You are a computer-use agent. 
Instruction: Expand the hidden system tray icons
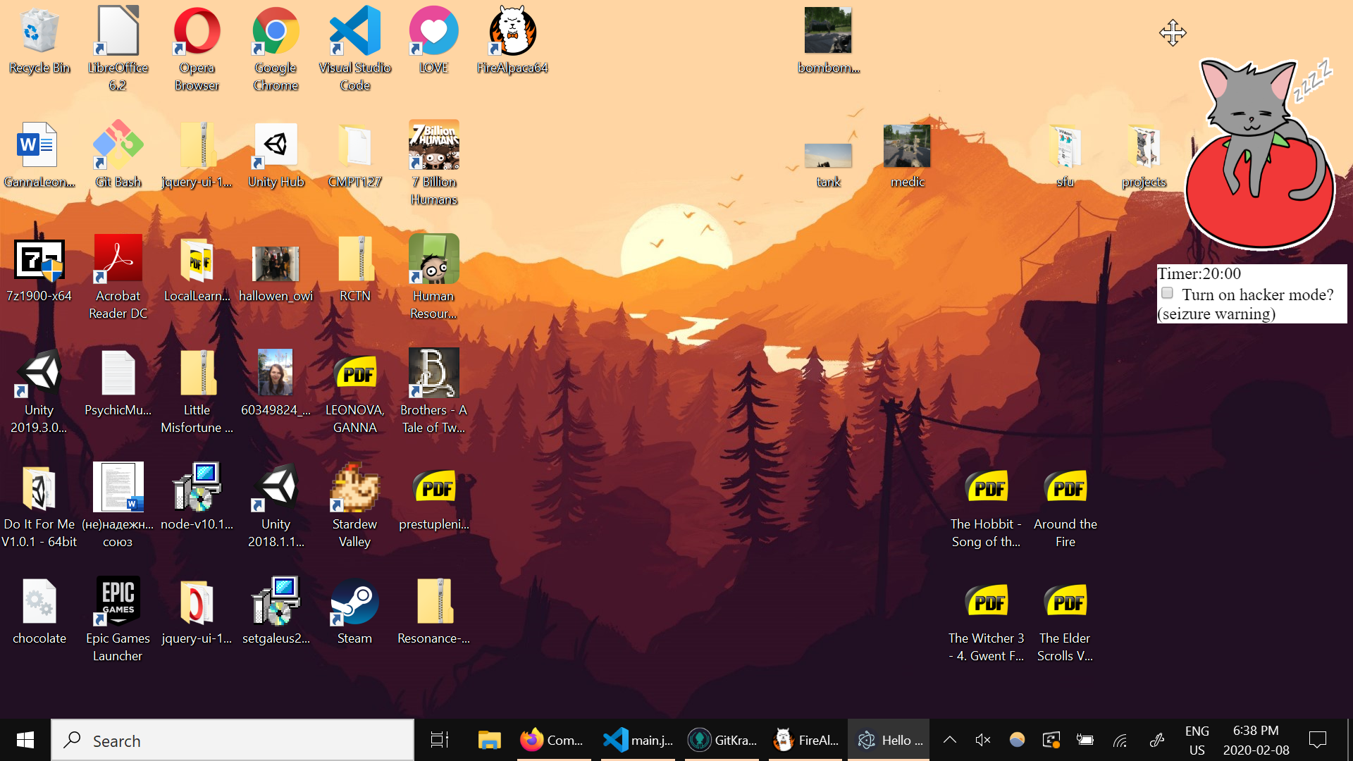click(x=950, y=740)
